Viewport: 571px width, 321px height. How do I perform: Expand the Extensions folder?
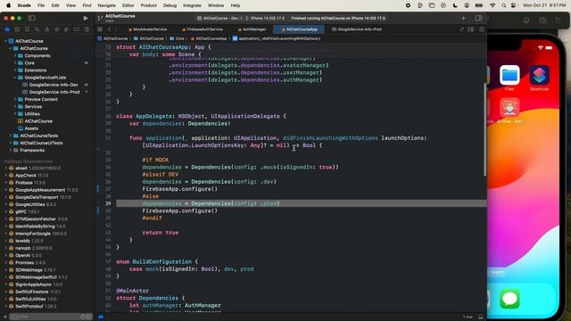[15, 70]
